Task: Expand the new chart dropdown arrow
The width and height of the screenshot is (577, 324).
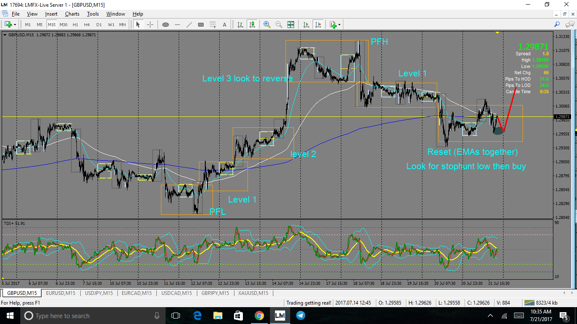Action: pyautogui.click(x=15, y=24)
